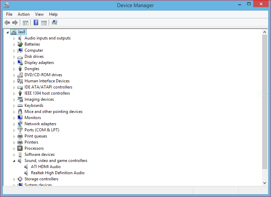Screen dimensions: 271x197
Task: Expand Audio inputs and outputs node
Action: tap(14, 38)
